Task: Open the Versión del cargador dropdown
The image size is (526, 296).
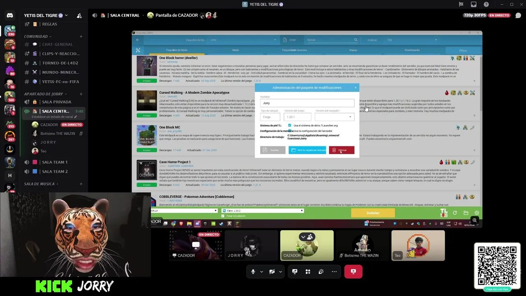Action: coord(335,117)
